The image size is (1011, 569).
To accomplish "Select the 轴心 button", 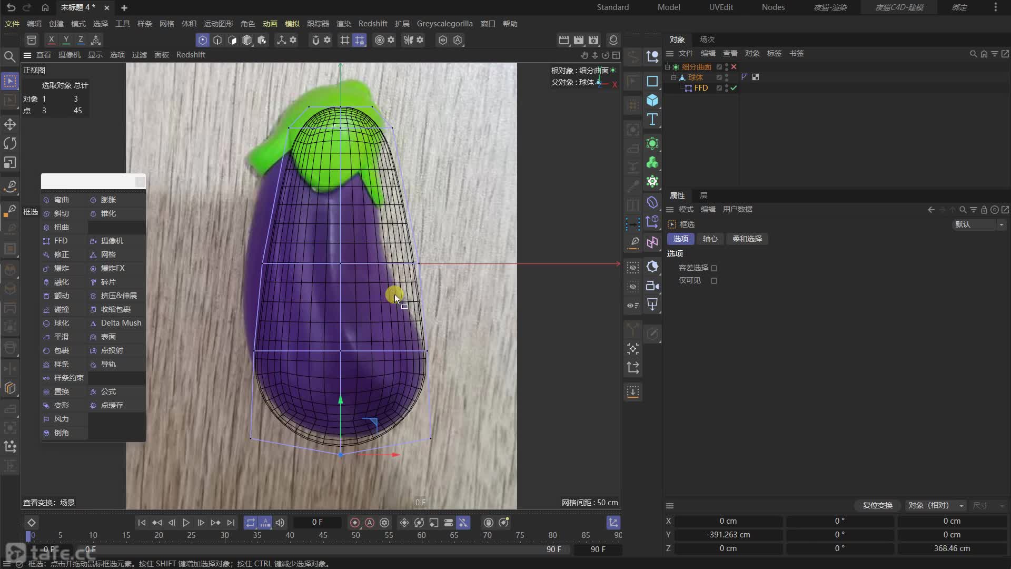I will 710,239.
